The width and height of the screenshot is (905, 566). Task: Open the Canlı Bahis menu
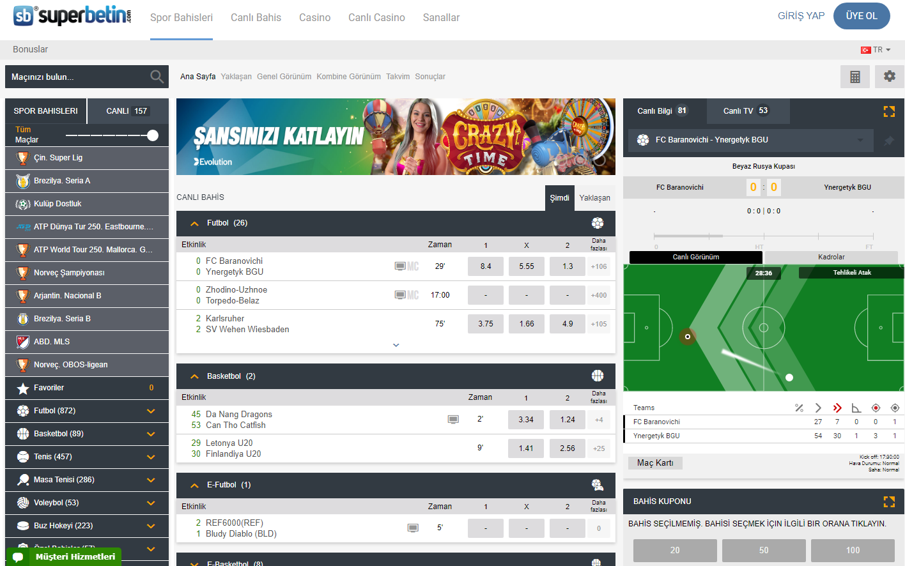256,18
